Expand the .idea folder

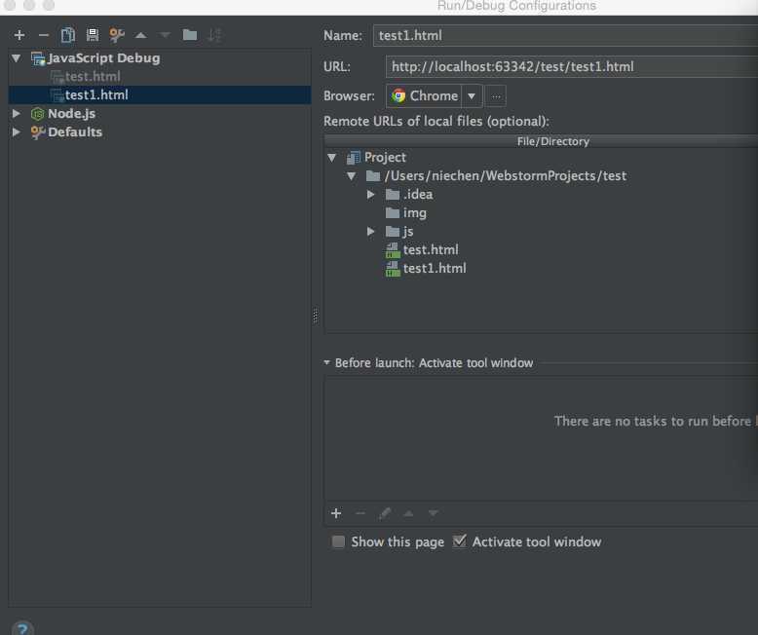coord(371,194)
